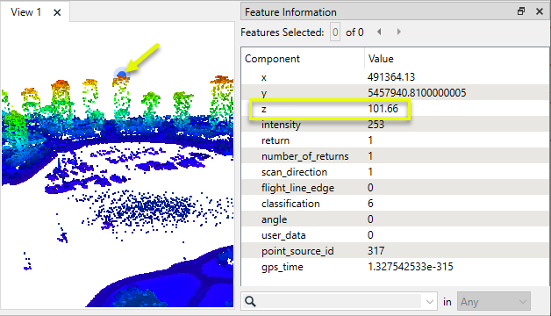Screen dimensions: 551x316
Task: Select the point_source_id row
Action: (x=396, y=251)
